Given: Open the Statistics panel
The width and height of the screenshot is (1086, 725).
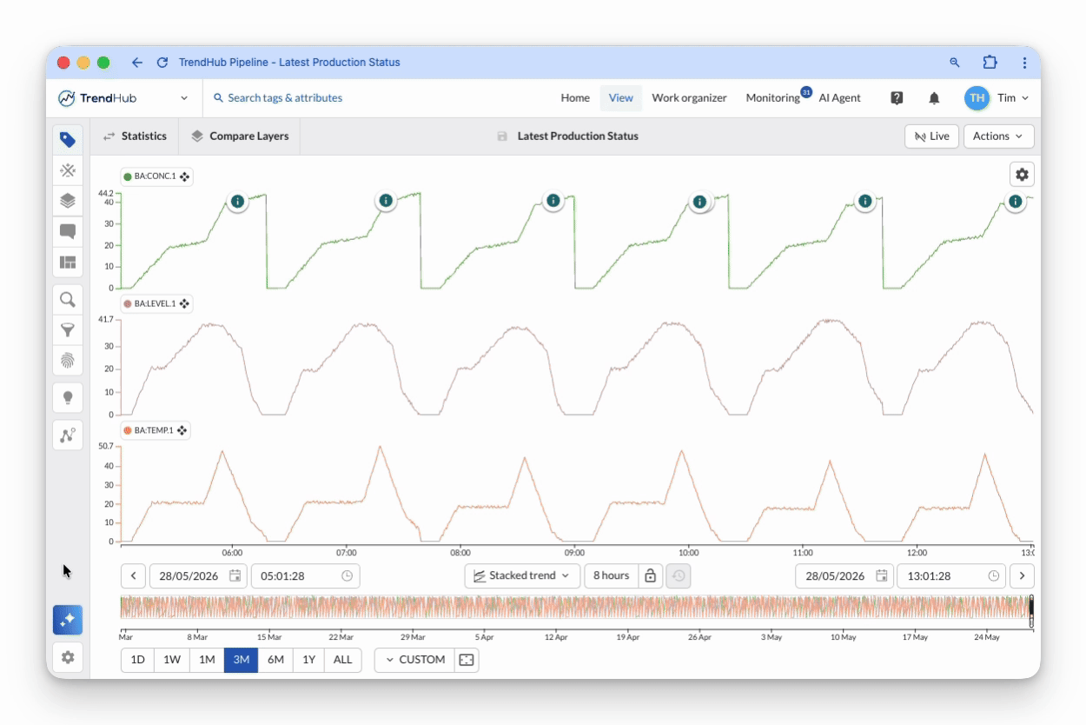Looking at the screenshot, I should pyautogui.click(x=135, y=136).
